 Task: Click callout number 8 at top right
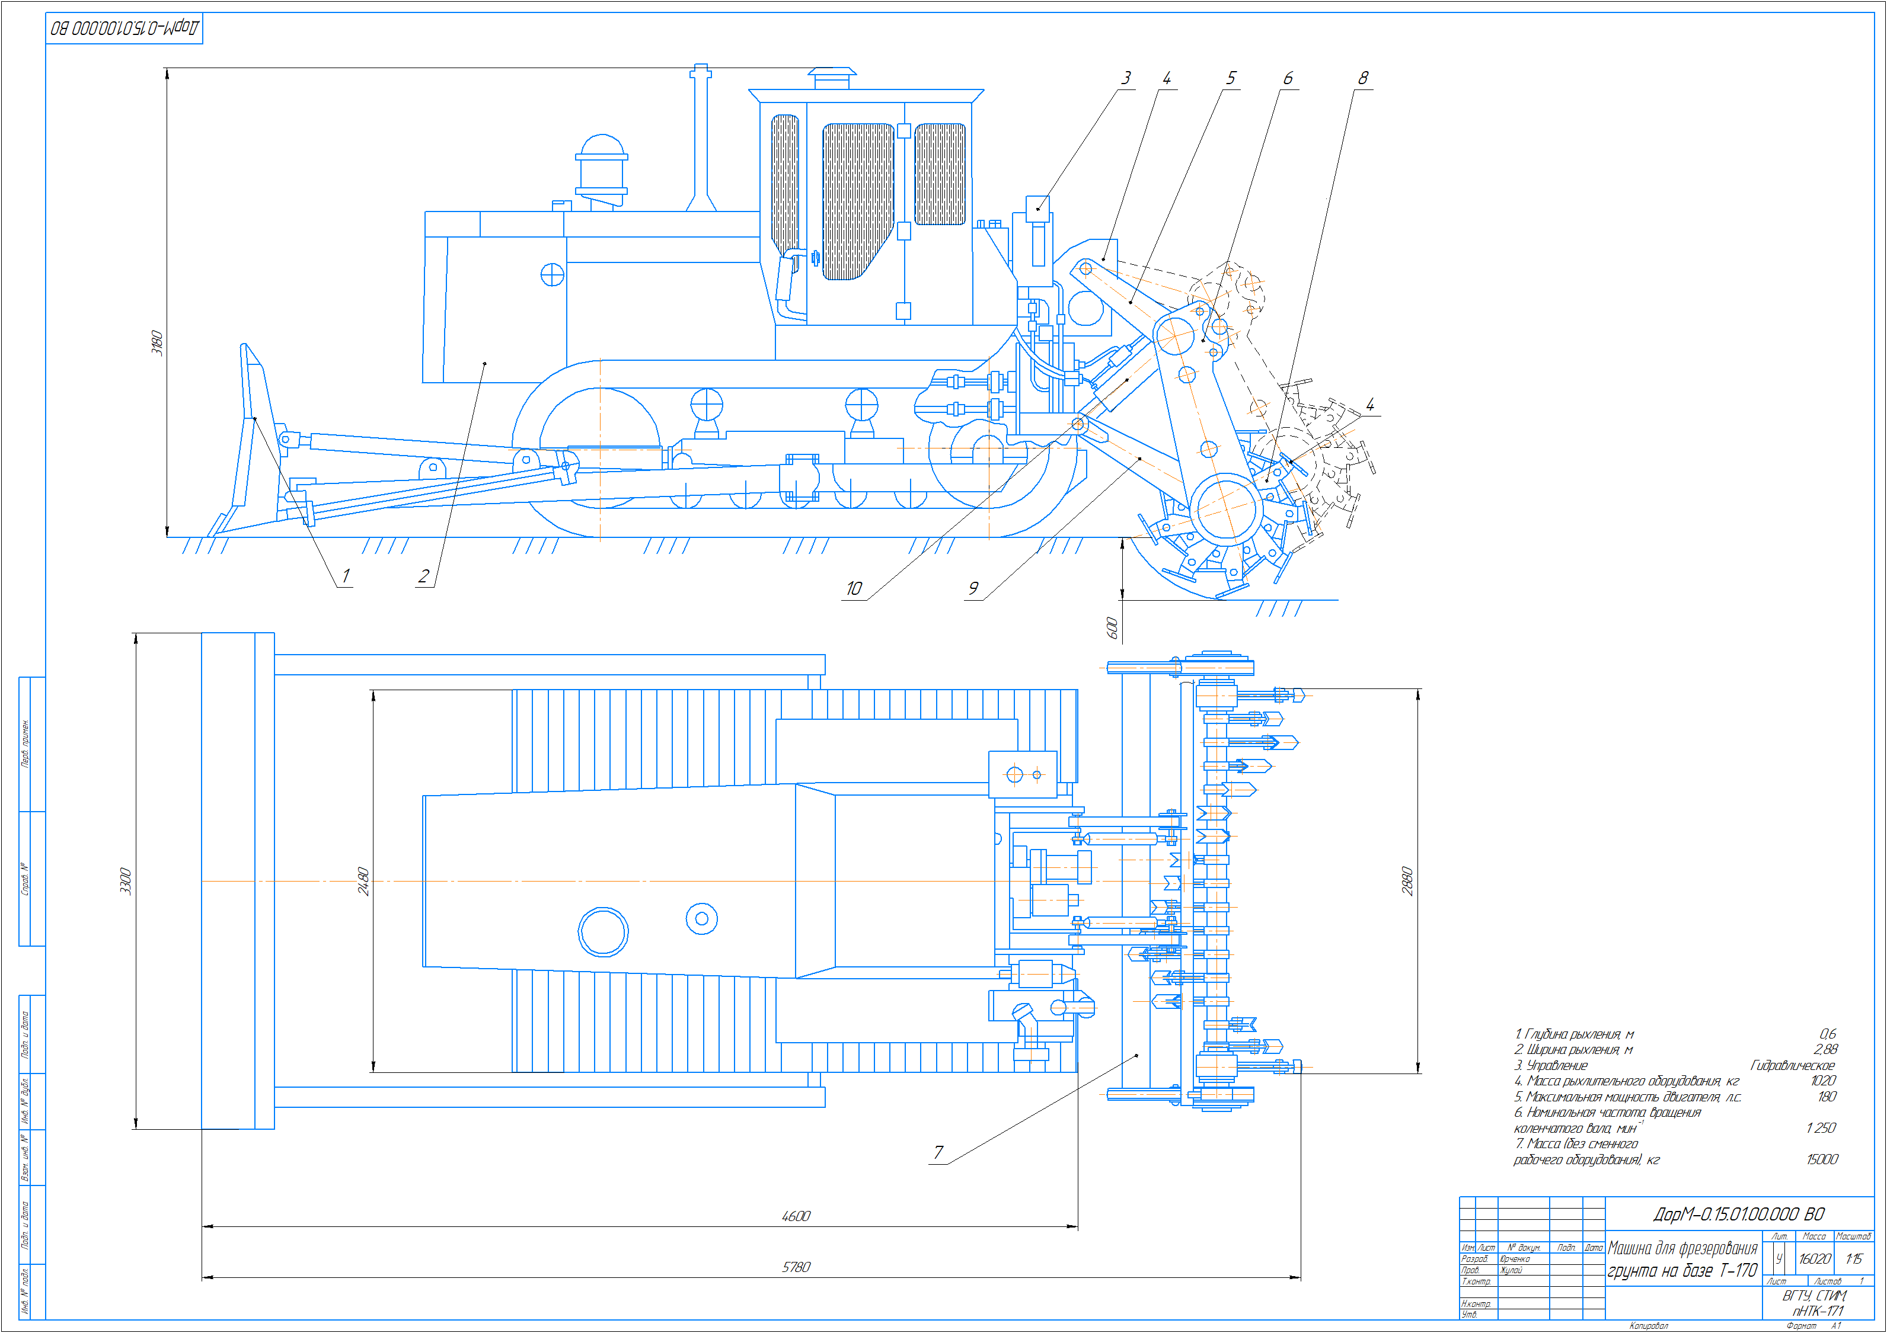tap(1363, 78)
